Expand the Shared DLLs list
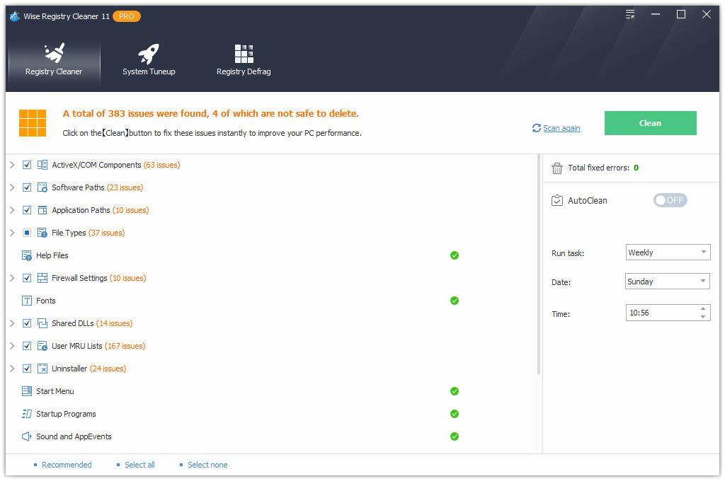 tap(12, 323)
